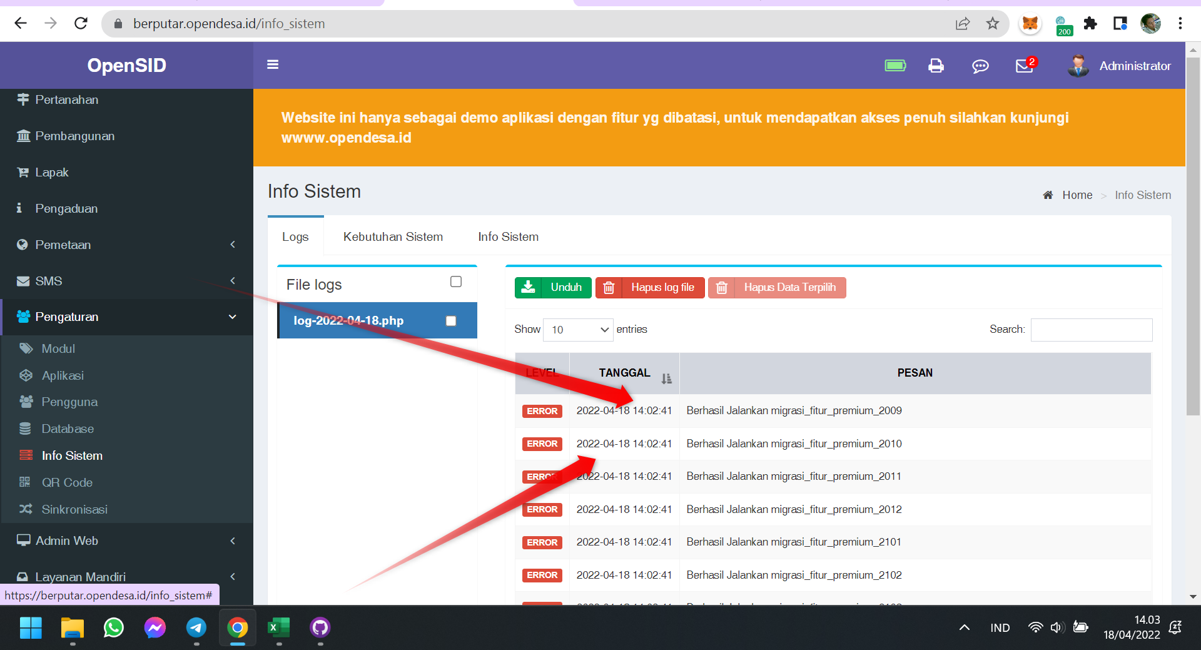This screenshot has height=650, width=1201.
Task: Check the log-2022-04-18.php checkbox
Action: coord(451,321)
